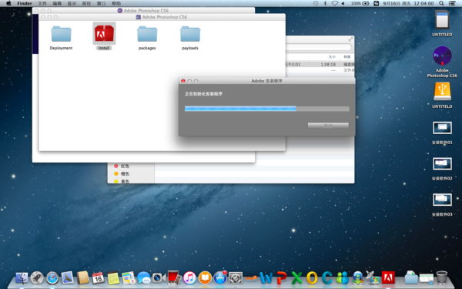
Task: Open FaceTime from the Dock
Action: point(159,277)
